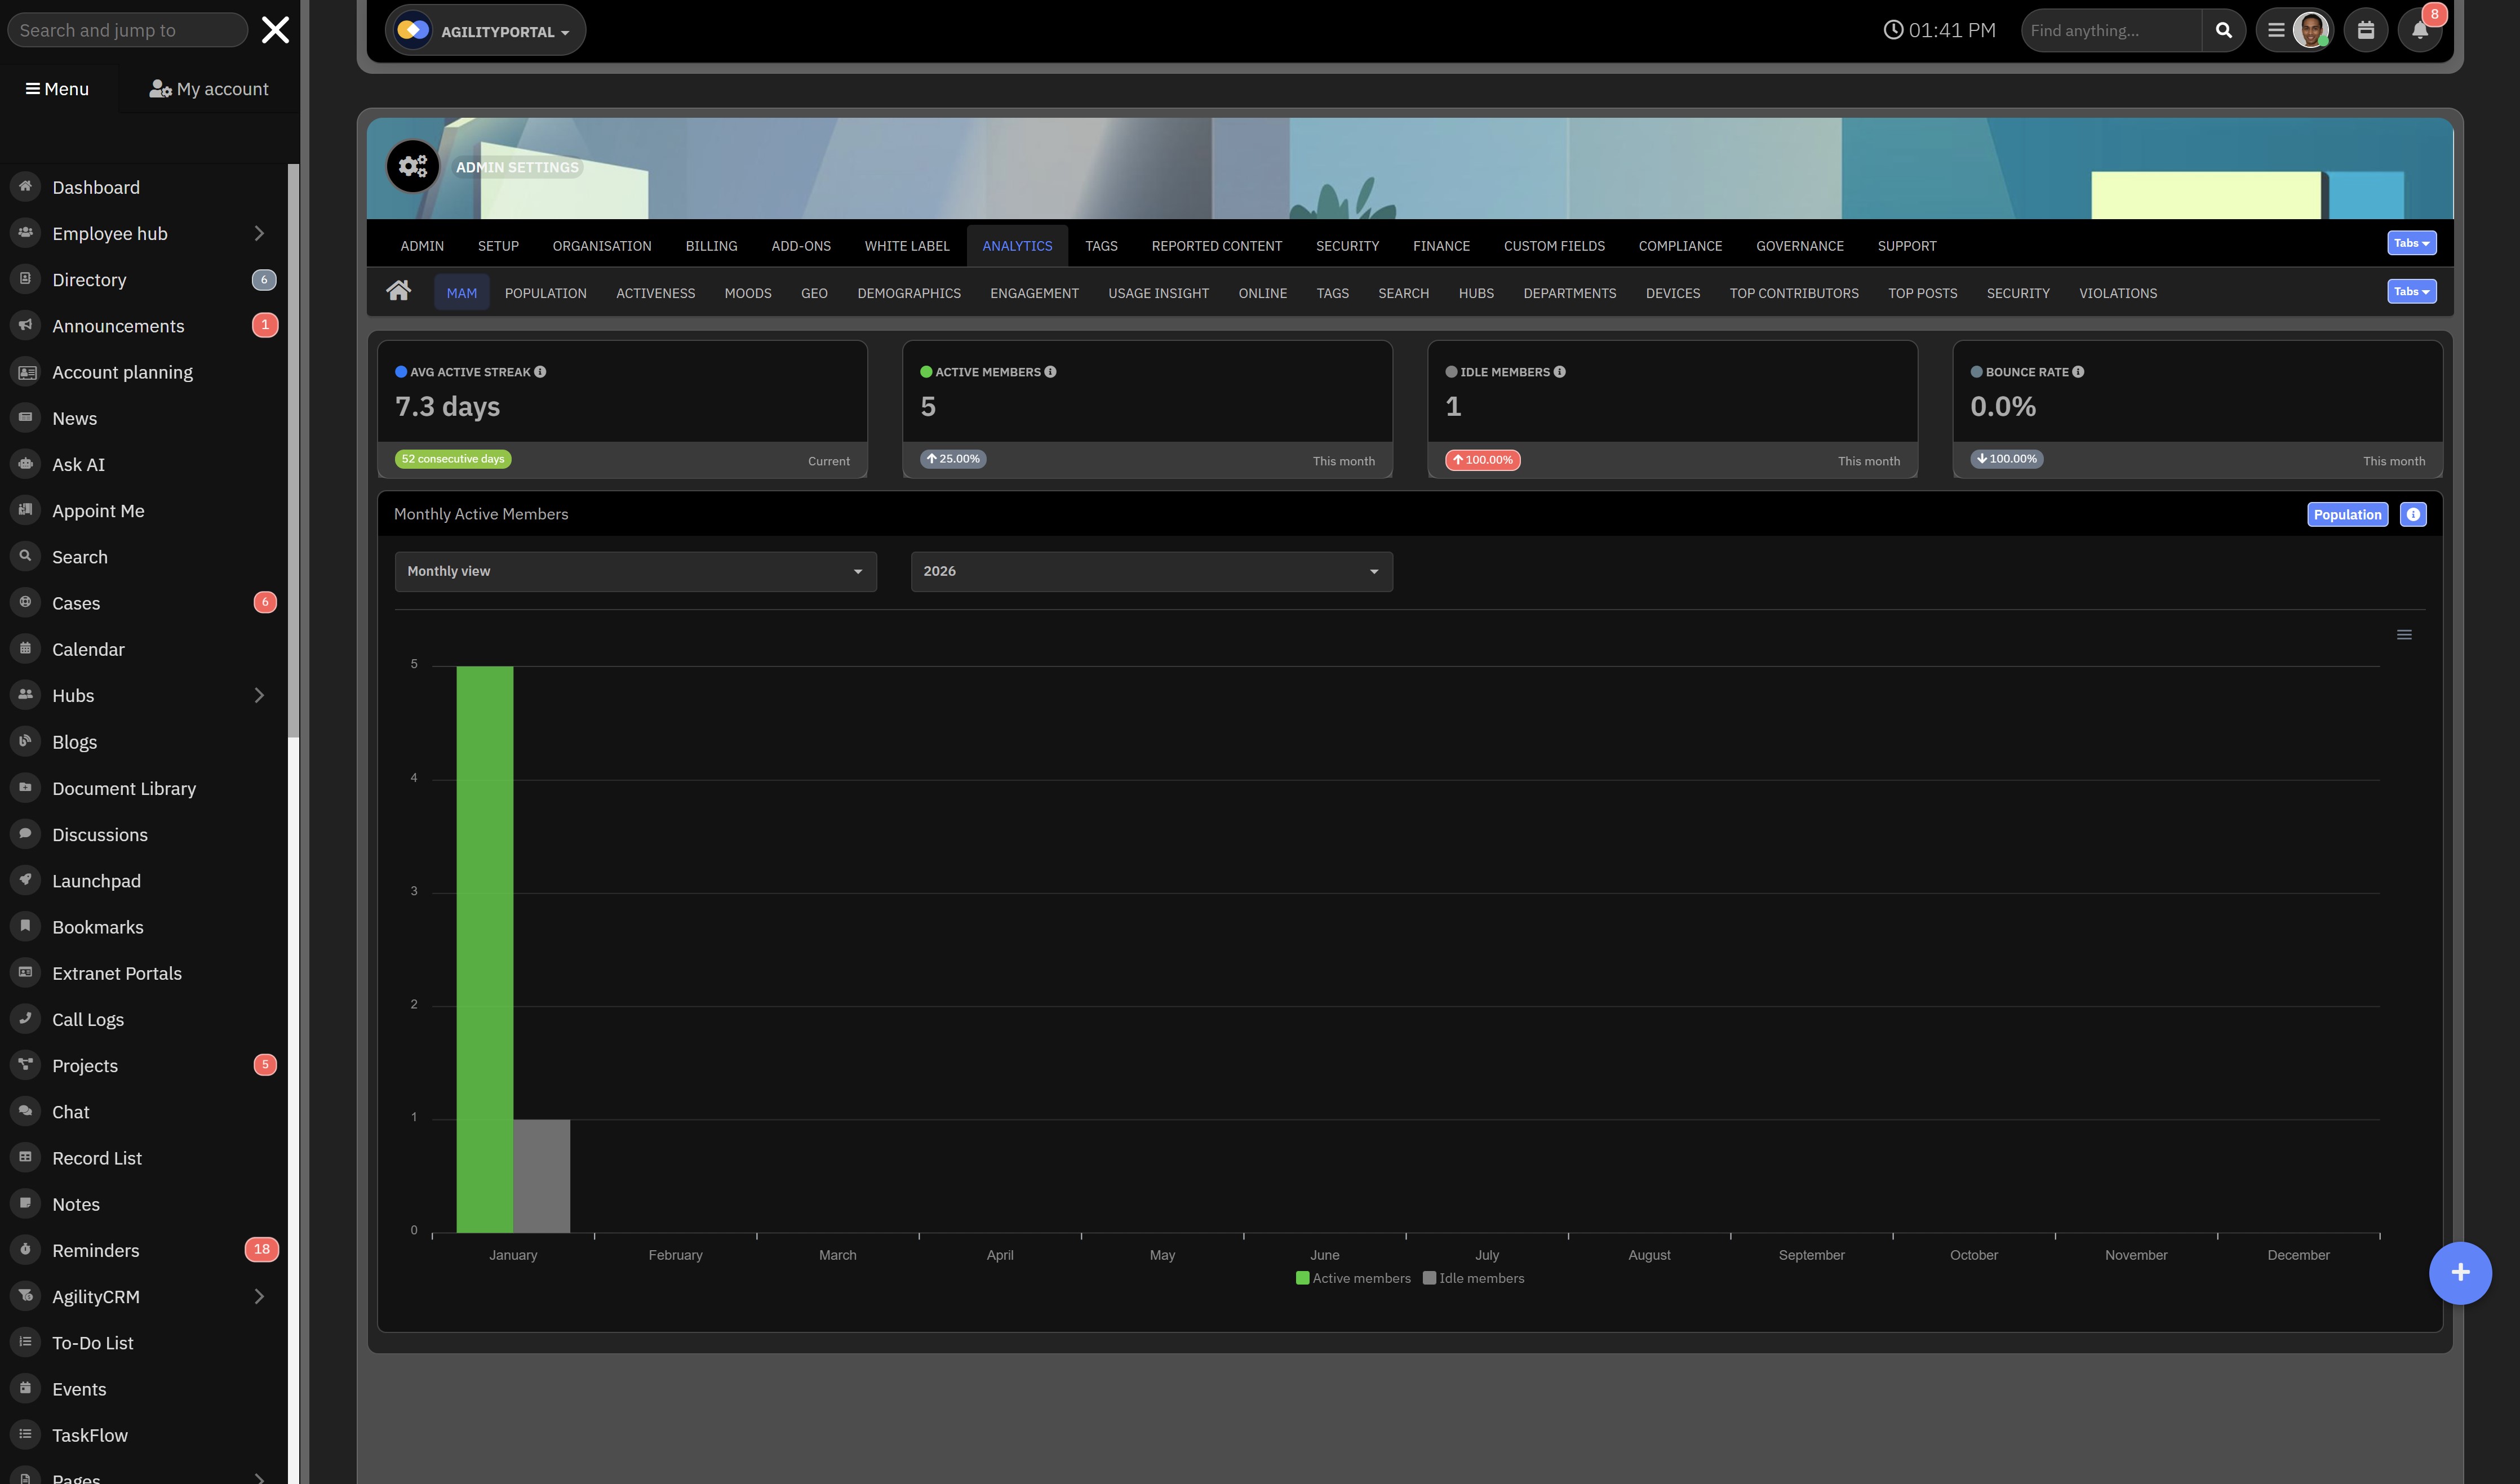The width and height of the screenshot is (2520, 1484).
Task: Click the magnifier search button
Action: (2223, 30)
